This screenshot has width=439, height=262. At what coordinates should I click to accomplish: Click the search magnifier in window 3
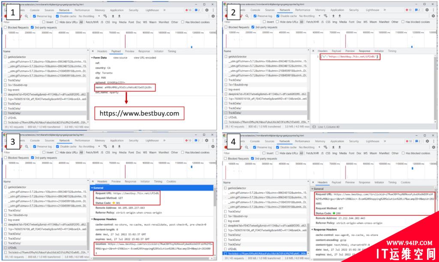(26, 146)
